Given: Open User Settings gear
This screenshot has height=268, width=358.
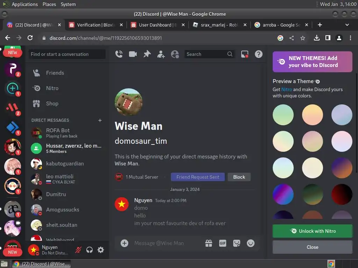Looking at the screenshot, I should pos(101,250).
